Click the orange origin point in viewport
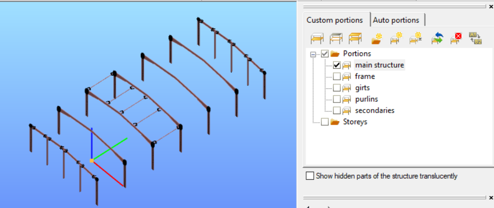494x208 pixels. pyautogui.click(x=92, y=161)
